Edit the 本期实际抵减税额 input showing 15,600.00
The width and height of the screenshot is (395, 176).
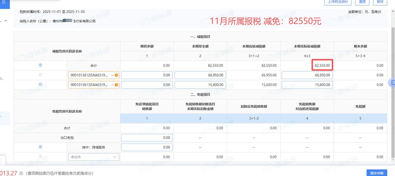(307, 85)
